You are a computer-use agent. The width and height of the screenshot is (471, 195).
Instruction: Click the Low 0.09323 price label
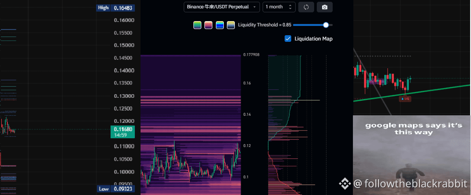pos(115,189)
